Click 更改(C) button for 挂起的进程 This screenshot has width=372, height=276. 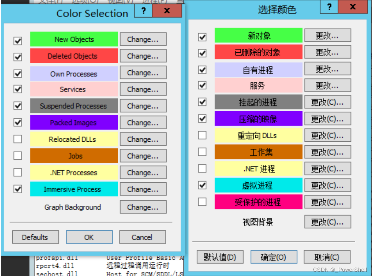point(328,102)
